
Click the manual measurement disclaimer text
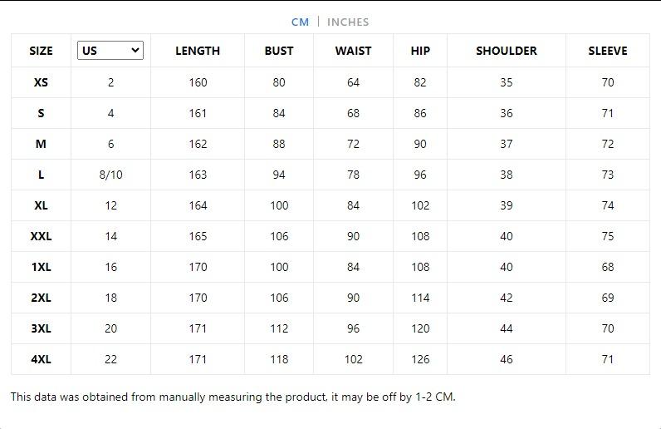(x=233, y=397)
